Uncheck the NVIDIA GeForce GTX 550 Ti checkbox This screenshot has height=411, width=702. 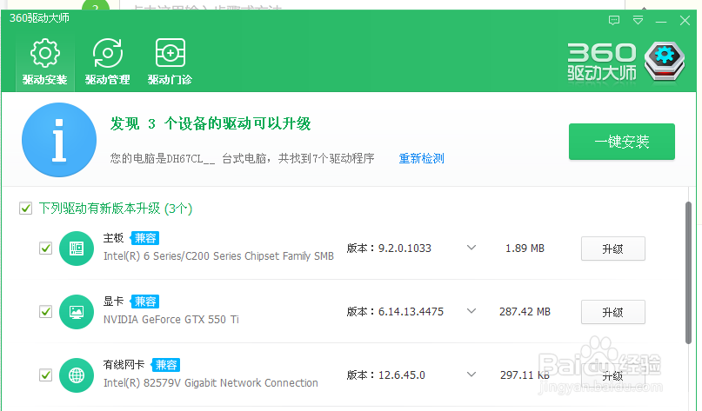point(45,311)
